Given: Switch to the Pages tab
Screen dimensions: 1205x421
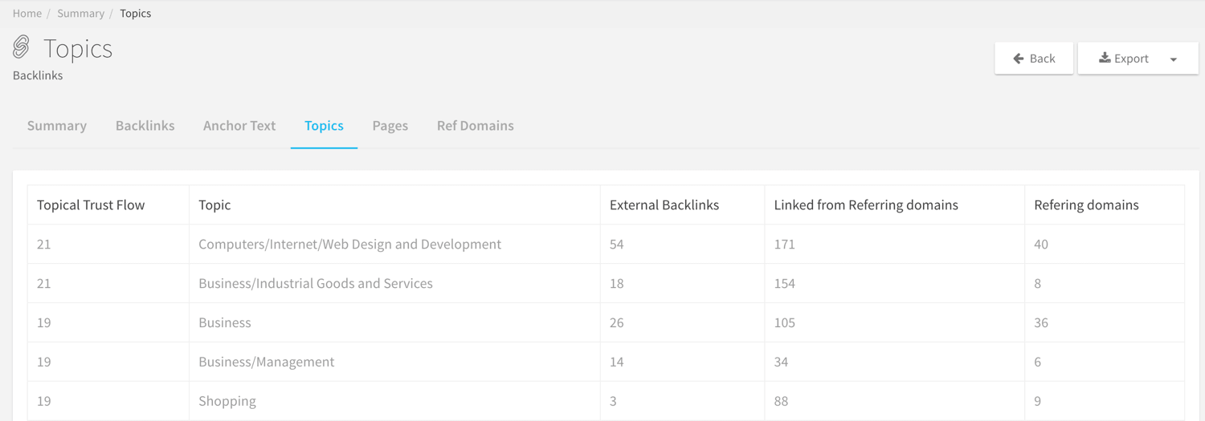Looking at the screenshot, I should (x=390, y=125).
